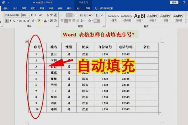The height and width of the screenshot is (125, 188).
Task: Toggle Align Left paragraph alignment
Action: coord(62,21)
